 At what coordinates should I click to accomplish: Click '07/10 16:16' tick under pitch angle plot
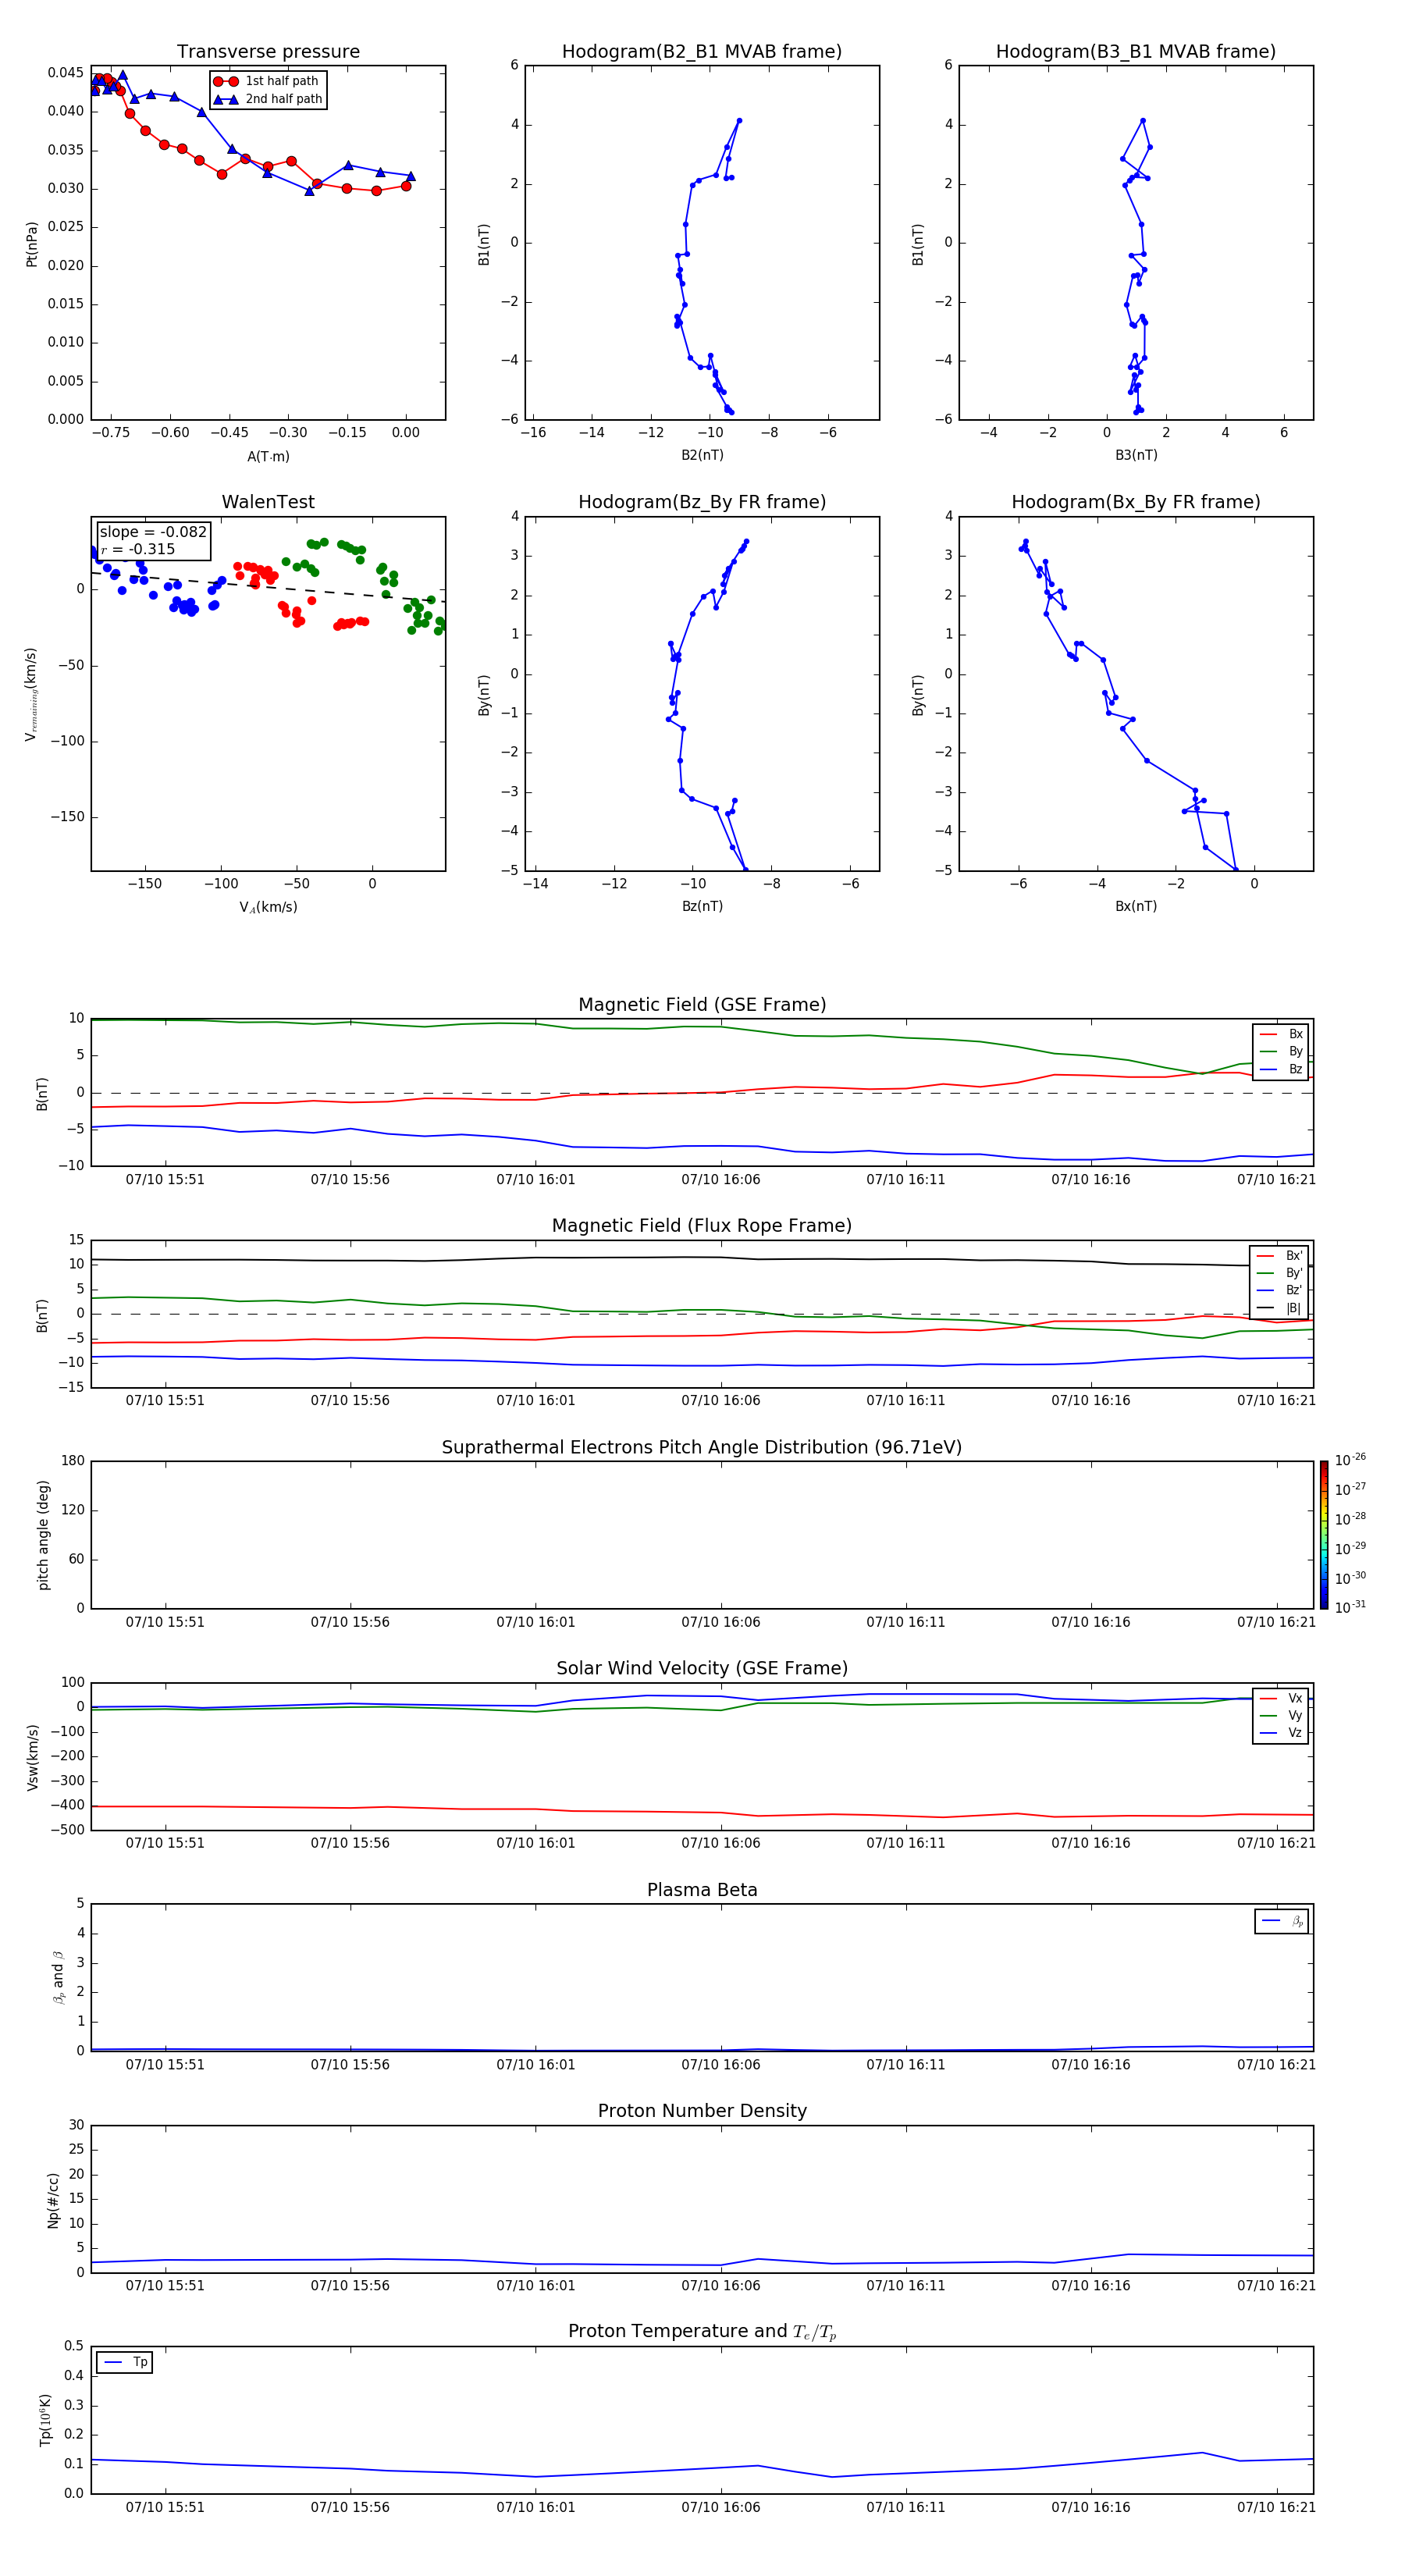click(1091, 1622)
